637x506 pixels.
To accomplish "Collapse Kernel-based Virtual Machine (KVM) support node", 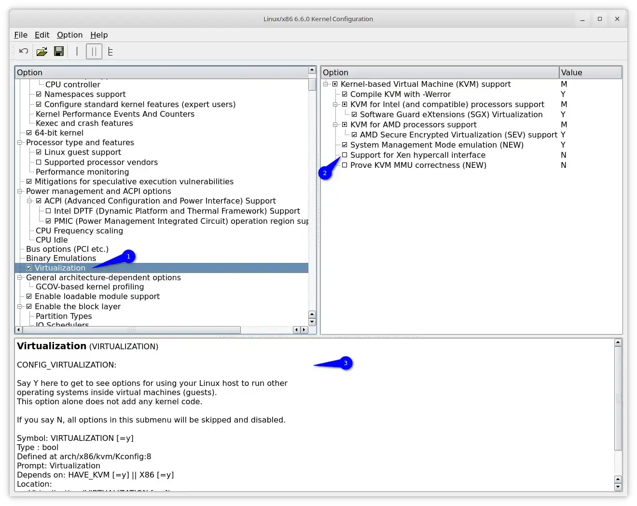I will (x=326, y=84).
